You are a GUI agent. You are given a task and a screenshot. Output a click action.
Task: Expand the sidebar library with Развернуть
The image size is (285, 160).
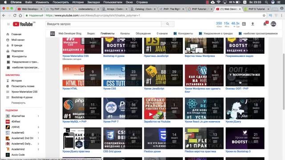tap(18, 103)
